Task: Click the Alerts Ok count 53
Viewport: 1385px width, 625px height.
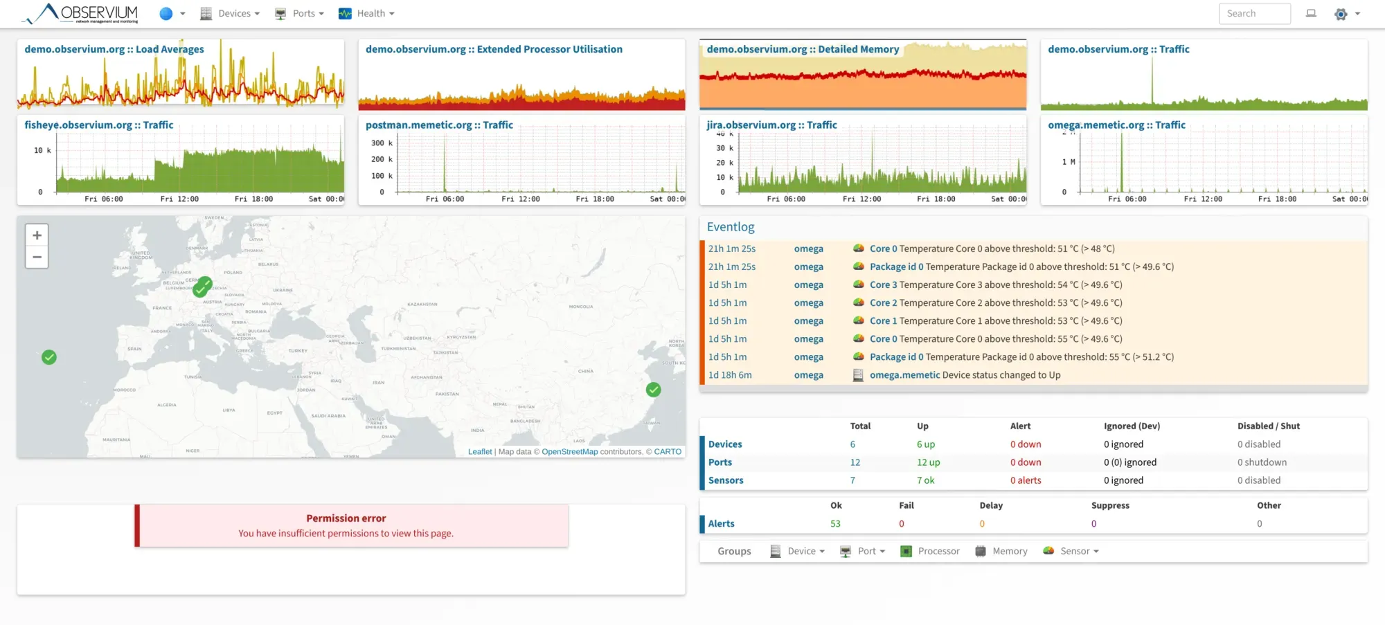Action: coord(835,524)
